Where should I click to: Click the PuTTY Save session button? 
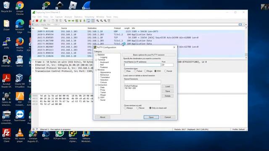[168, 91]
